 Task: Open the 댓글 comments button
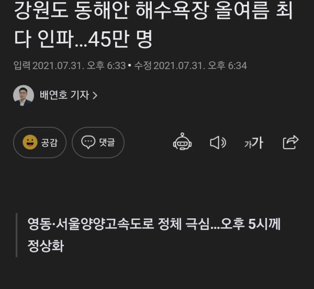98,142
